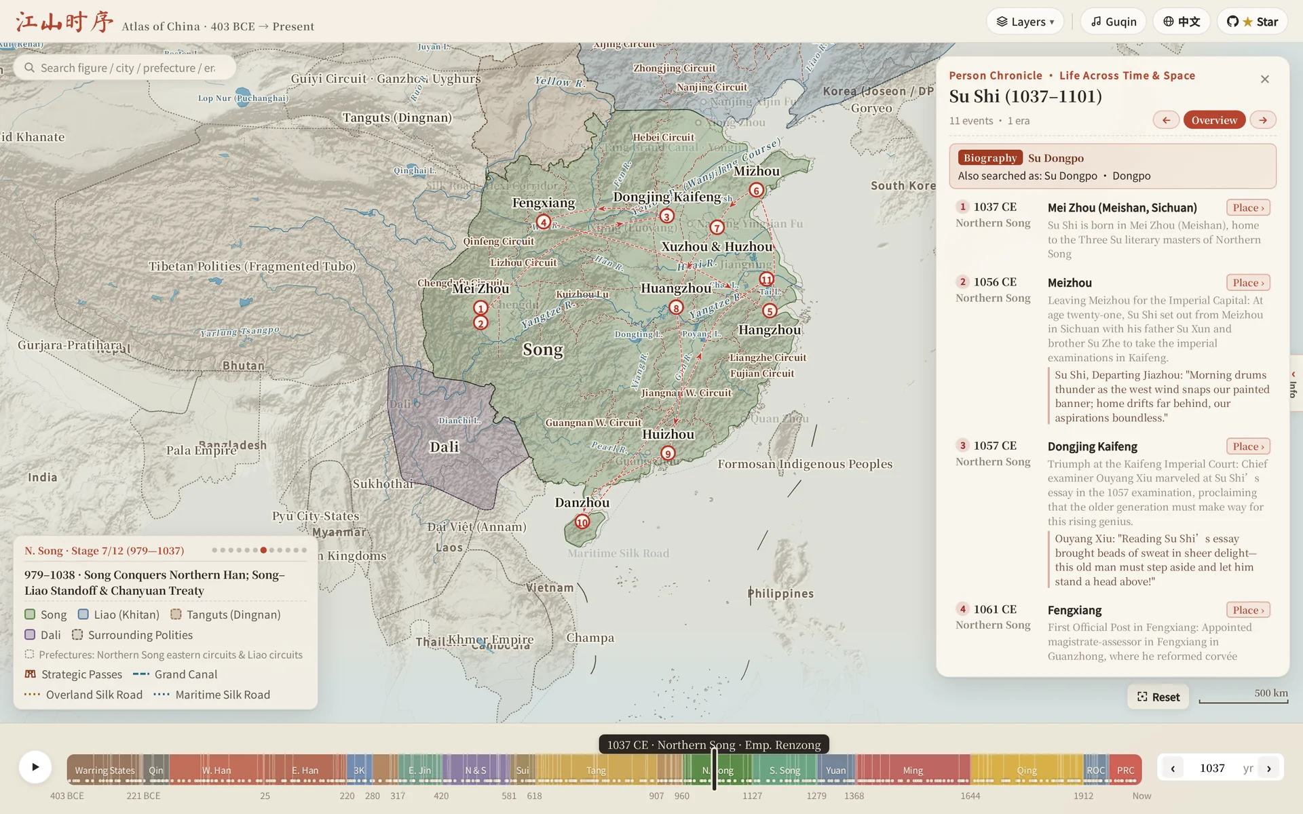Reset the map view
Image resolution: width=1303 pixels, height=814 pixels.
[x=1158, y=697]
